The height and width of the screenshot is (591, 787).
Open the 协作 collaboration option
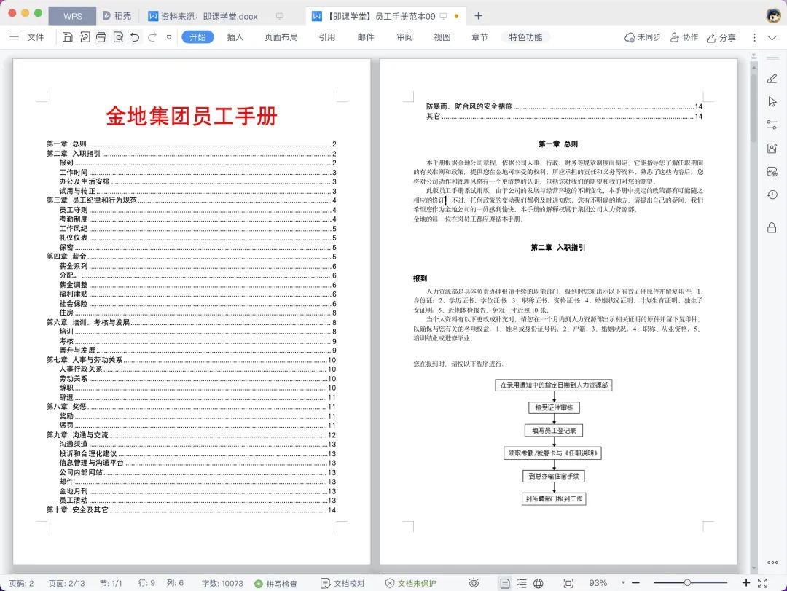pos(684,37)
